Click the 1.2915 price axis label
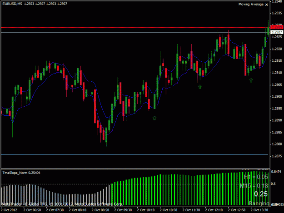The height and width of the screenshot is (213, 284). coord(277,60)
